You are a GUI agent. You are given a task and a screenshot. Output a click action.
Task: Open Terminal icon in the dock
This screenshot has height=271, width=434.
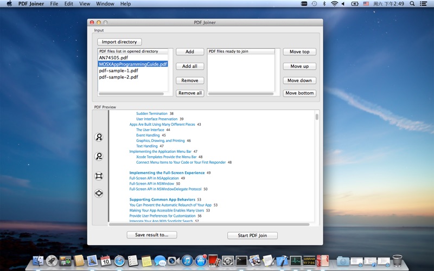point(241,261)
